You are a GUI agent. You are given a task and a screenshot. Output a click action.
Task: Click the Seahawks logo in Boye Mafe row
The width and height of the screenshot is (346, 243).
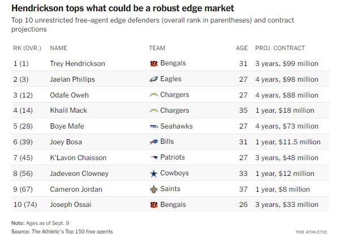click(153, 126)
